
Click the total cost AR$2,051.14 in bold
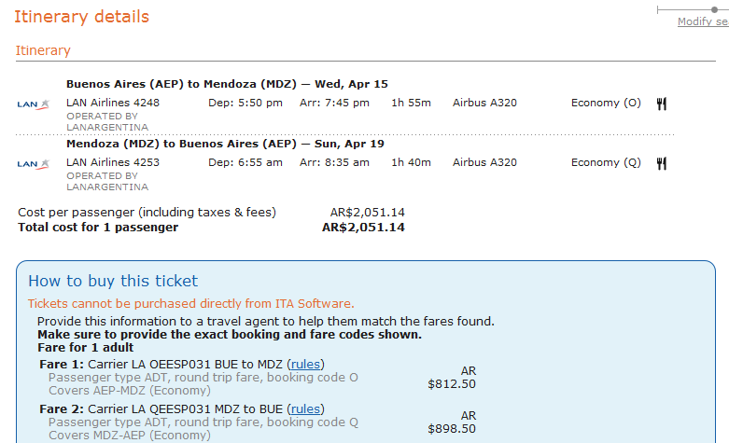pos(363,227)
